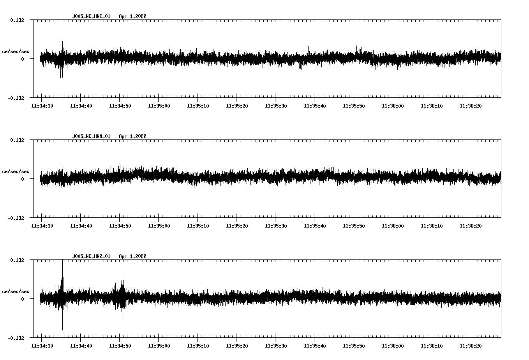Viewport: 529px width, 360px height.
Task: Click the 11:35:30 time label under HNE plot
Action: coord(276,106)
